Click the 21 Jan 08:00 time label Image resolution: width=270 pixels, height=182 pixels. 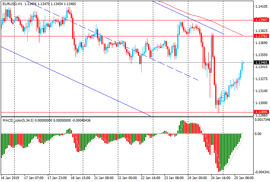click(x=104, y=178)
